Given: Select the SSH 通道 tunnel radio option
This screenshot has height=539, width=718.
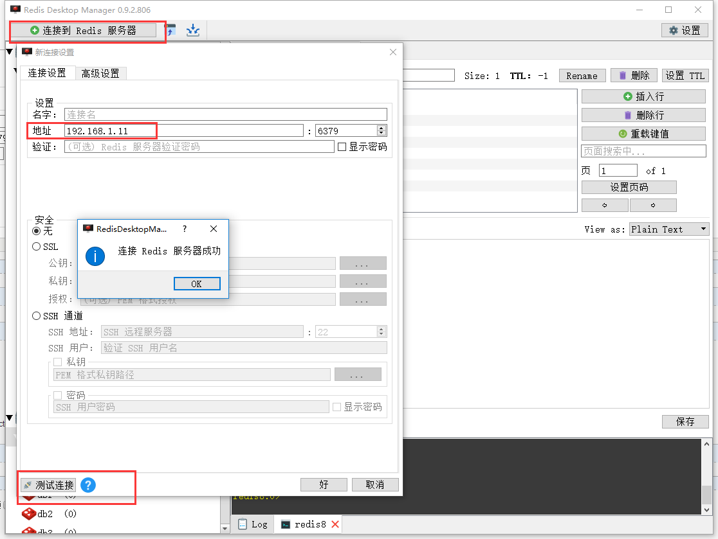Looking at the screenshot, I should 37,316.
